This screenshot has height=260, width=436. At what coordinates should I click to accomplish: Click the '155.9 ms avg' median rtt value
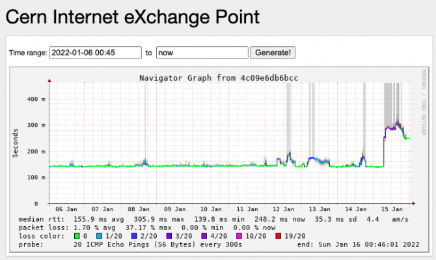99,219
